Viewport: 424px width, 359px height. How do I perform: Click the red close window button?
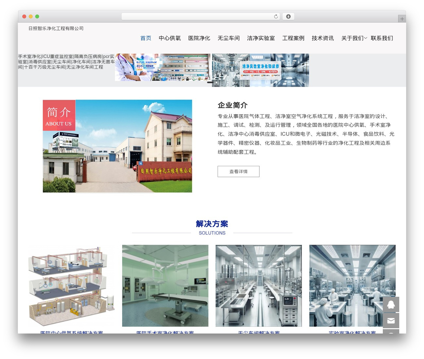click(24, 17)
